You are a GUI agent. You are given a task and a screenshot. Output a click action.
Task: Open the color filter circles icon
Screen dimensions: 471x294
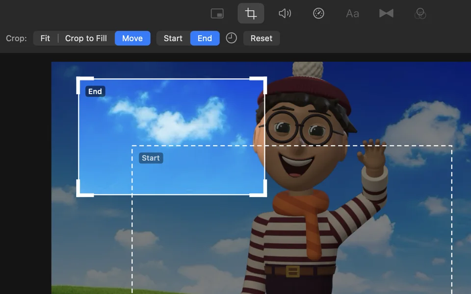coord(420,14)
